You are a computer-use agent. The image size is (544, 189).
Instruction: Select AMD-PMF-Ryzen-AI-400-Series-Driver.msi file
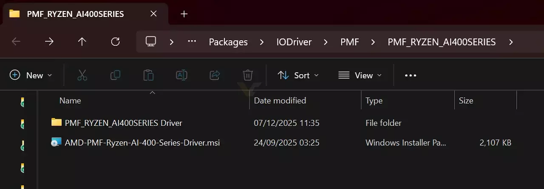click(x=142, y=143)
